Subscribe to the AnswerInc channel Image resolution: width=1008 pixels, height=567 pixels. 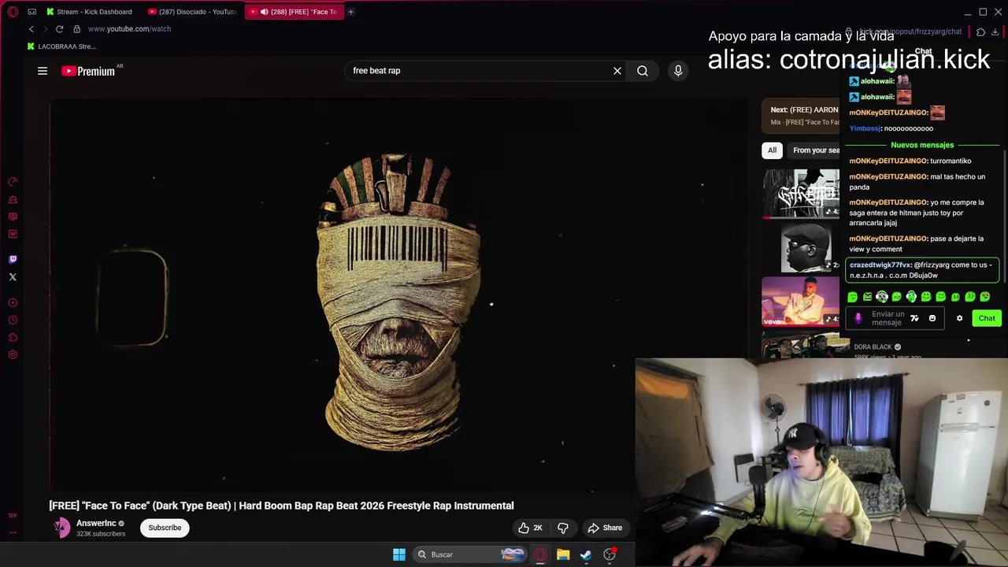click(165, 528)
